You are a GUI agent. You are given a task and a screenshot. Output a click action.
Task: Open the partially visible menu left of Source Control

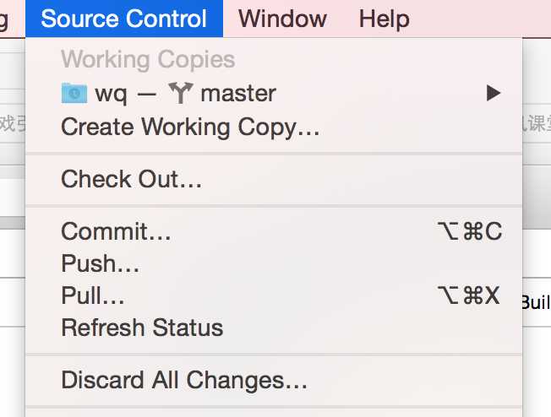click(4, 19)
